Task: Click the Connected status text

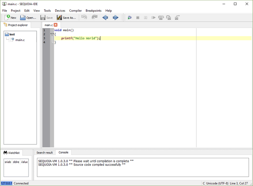Action: tap(21, 183)
